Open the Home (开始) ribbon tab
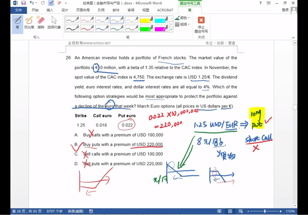The height and width of the screenshot is (215, 308). click(x=35, y=10)
